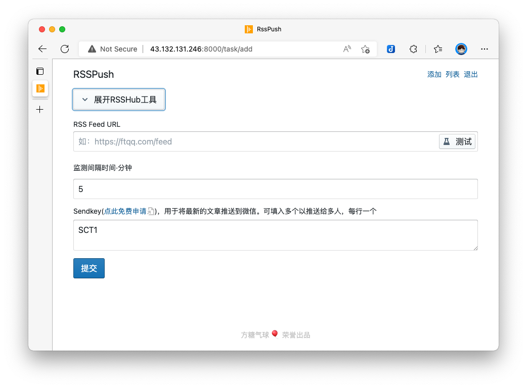Click the 监测间隔时间·分钟 label
This screenshot has height=388, width=527.
pos(103,168)
